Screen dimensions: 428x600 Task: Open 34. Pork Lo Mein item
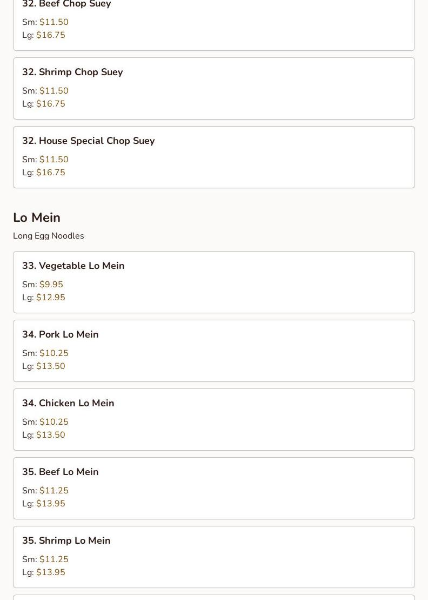(x=214, y=351)
